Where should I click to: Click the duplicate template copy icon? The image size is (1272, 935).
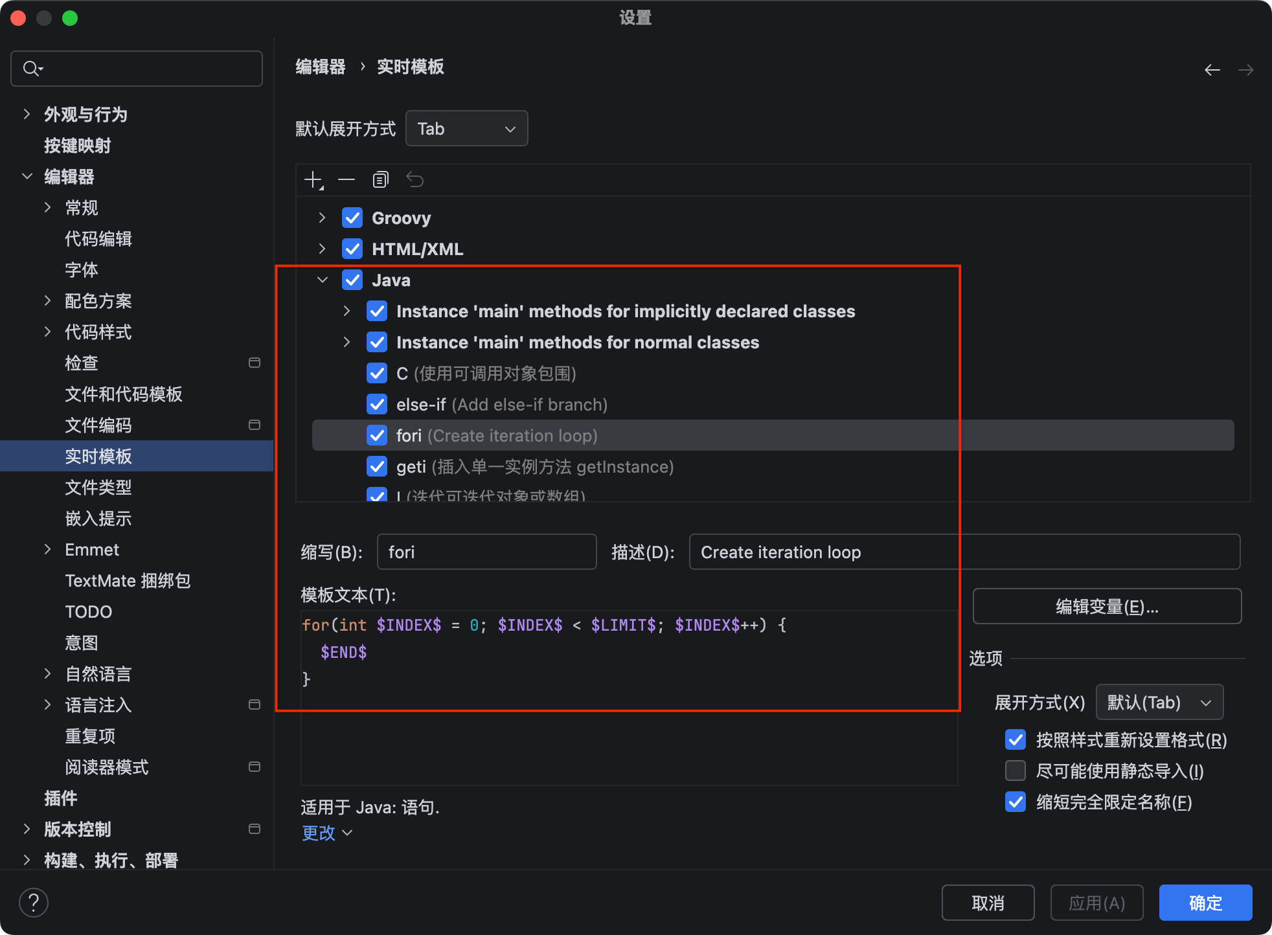pos(381,180)
